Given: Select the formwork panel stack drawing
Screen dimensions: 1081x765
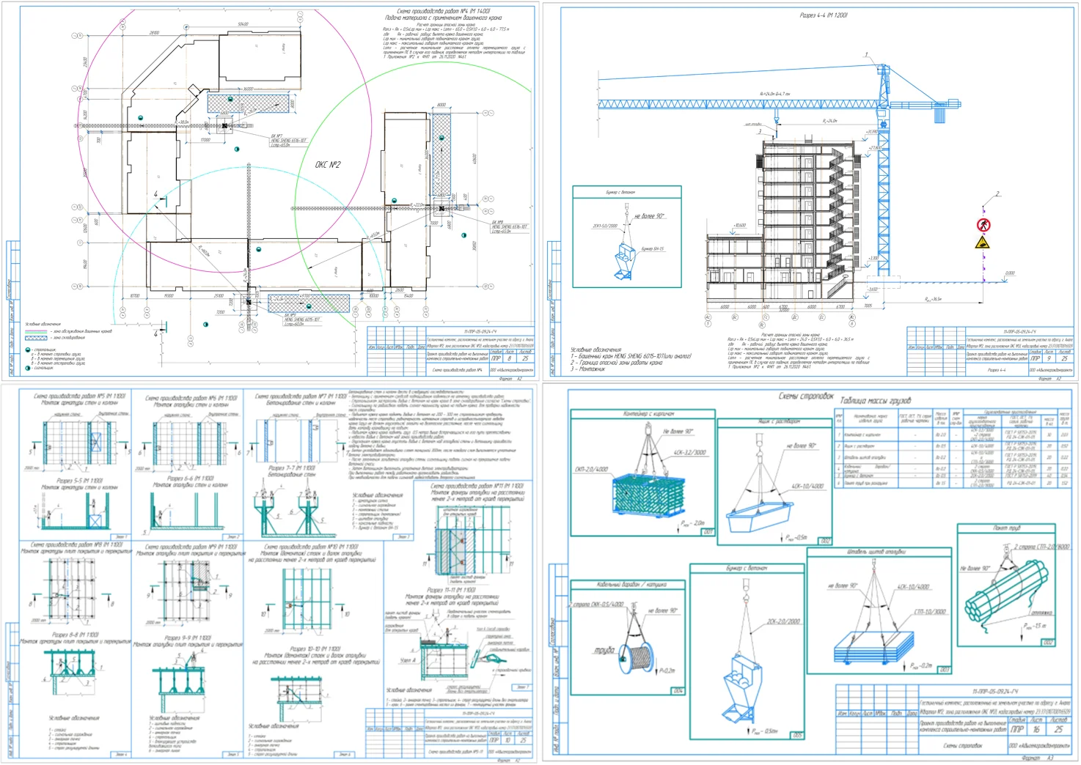Looking at the screenshot, I should [874, 646].
